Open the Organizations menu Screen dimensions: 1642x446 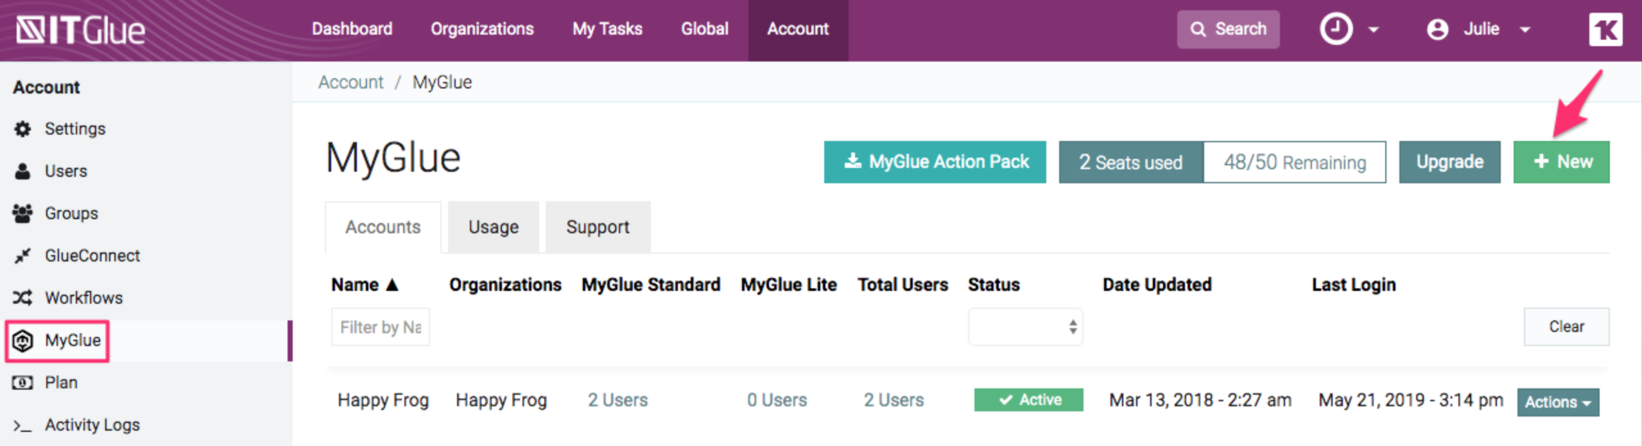pyautogui.click(x=482, y=29)
